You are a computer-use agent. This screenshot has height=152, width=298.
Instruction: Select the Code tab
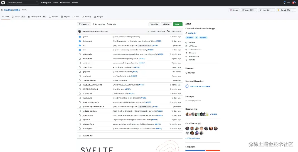pos(6,17)
